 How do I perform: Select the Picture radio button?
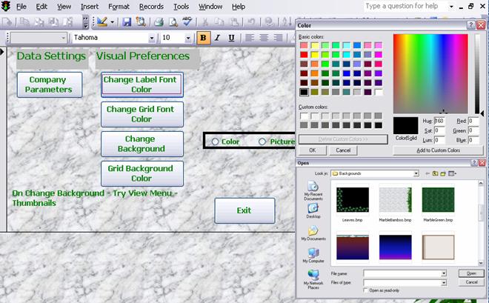(262, 141)
